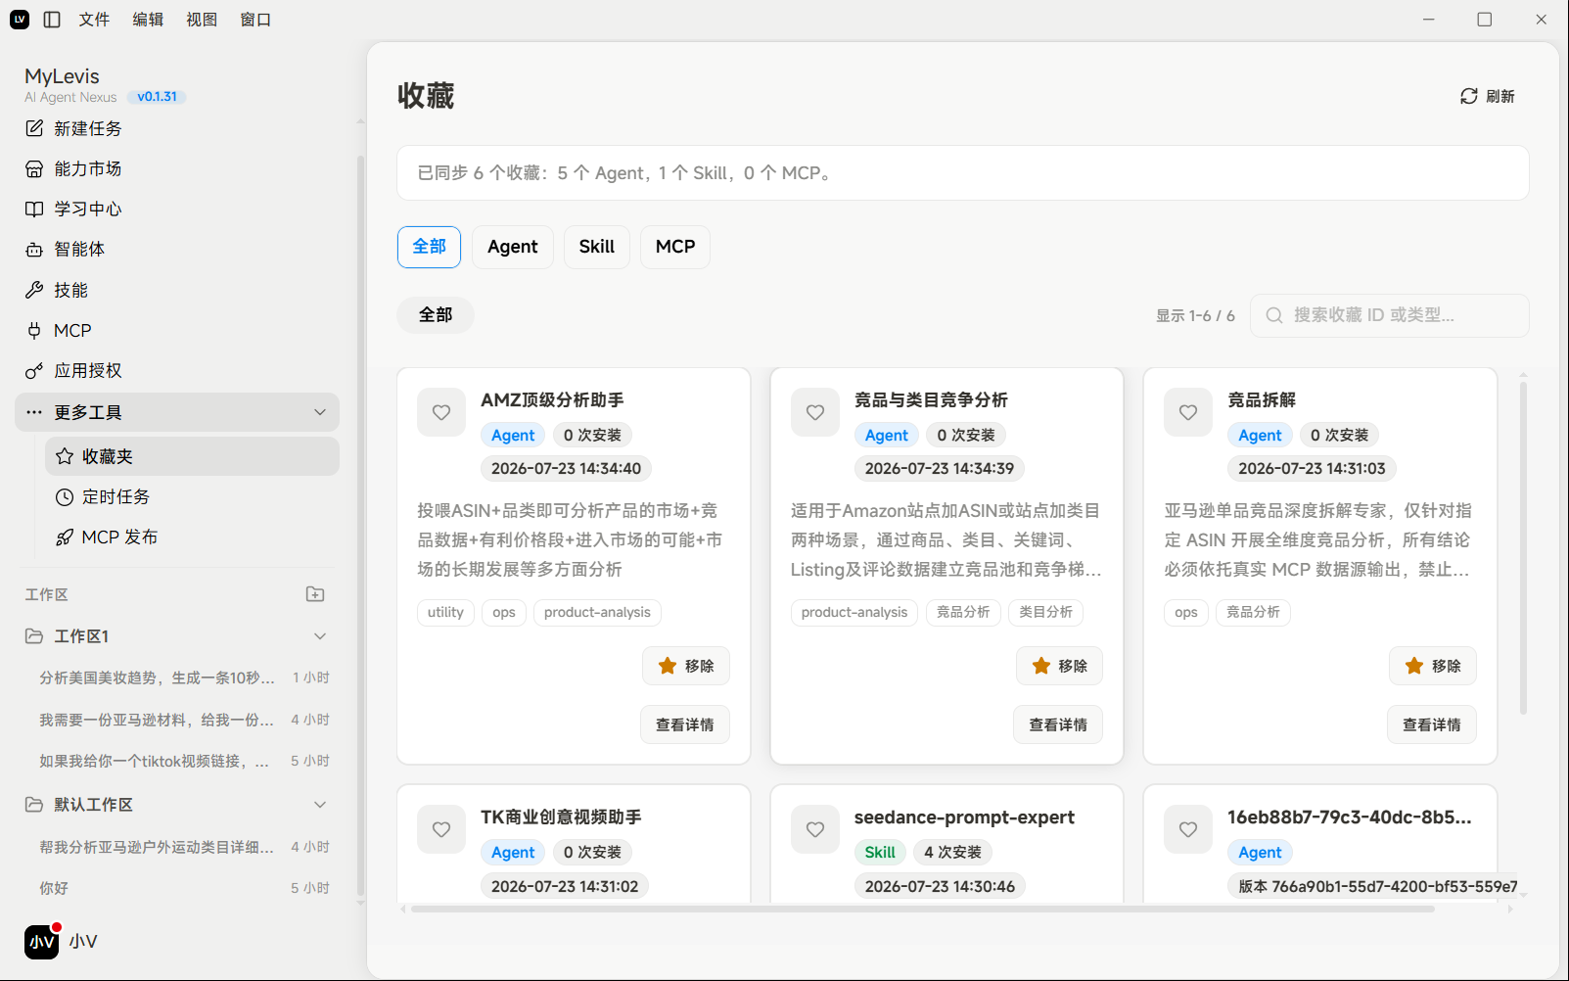This screenshot has height=981, width=1569.
Task: Click the Skill badge on seedance card
Action: (880, 853)
